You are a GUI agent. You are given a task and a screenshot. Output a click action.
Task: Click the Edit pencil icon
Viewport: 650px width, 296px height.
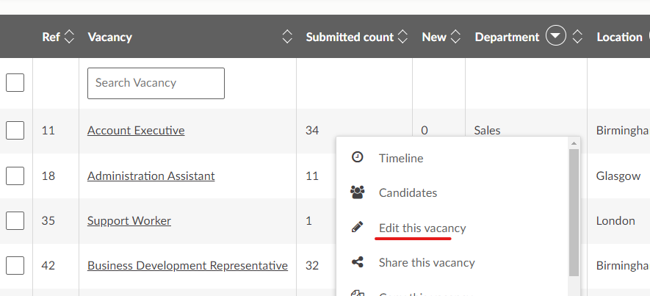(358, 228)
